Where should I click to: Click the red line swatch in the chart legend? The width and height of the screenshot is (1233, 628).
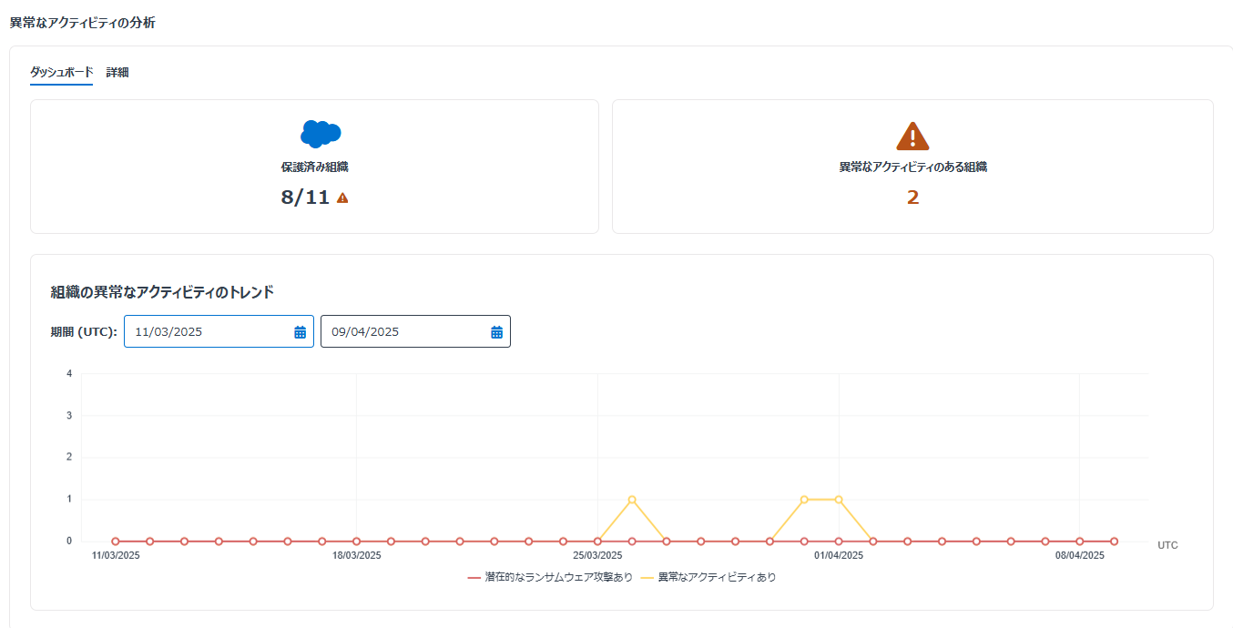[474, 577]
